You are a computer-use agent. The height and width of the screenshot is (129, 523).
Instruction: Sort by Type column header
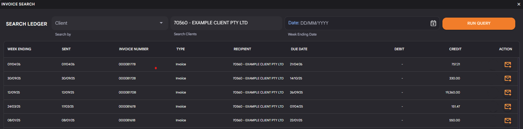coord(180,49)
